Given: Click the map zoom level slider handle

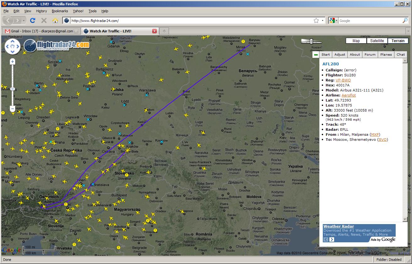Looking at the screenshot, I should [13, 89].
